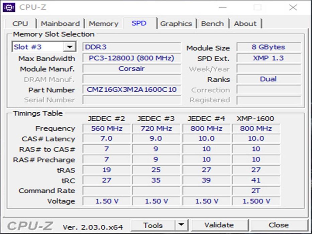Click the Max Bandwidth label
This screenshot has width=312, height=234.
[x=46, y=58]
